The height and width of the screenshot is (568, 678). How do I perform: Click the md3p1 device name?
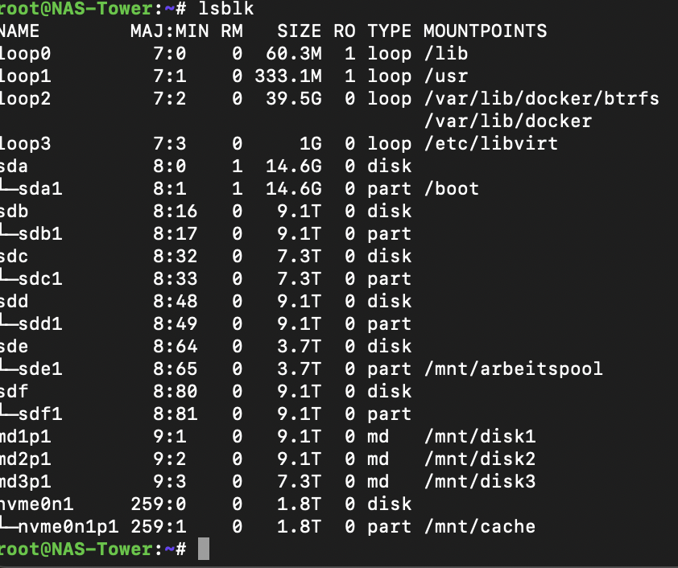[25, 482]
